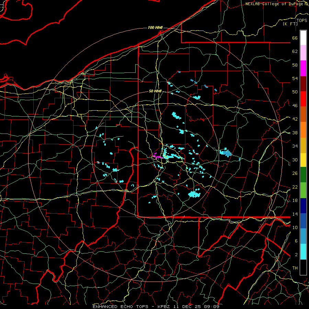
Task: Click the light pink legend swatch
Action: 303,53
